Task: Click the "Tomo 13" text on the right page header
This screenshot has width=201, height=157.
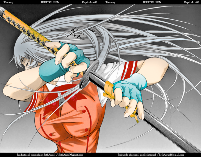Action: 110,2
